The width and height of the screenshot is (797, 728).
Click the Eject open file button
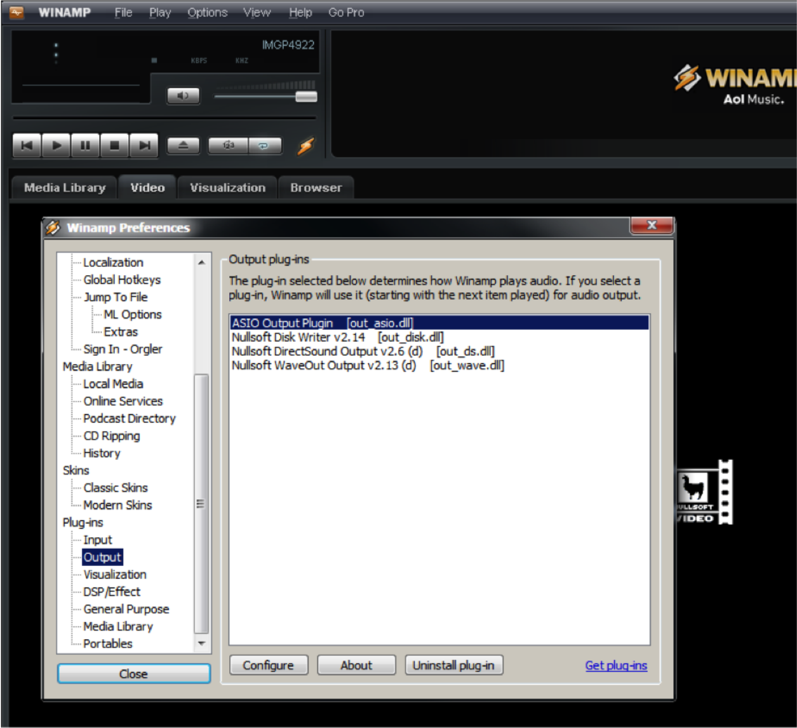tap(183, 145)
